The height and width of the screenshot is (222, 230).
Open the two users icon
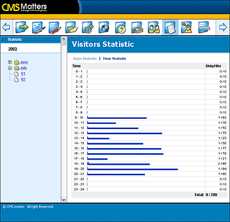click(x=154, y=28)
